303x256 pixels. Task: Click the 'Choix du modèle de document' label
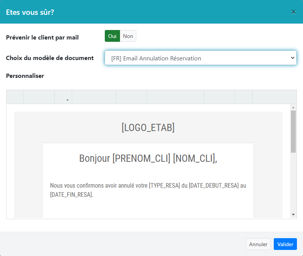(50, 58)
